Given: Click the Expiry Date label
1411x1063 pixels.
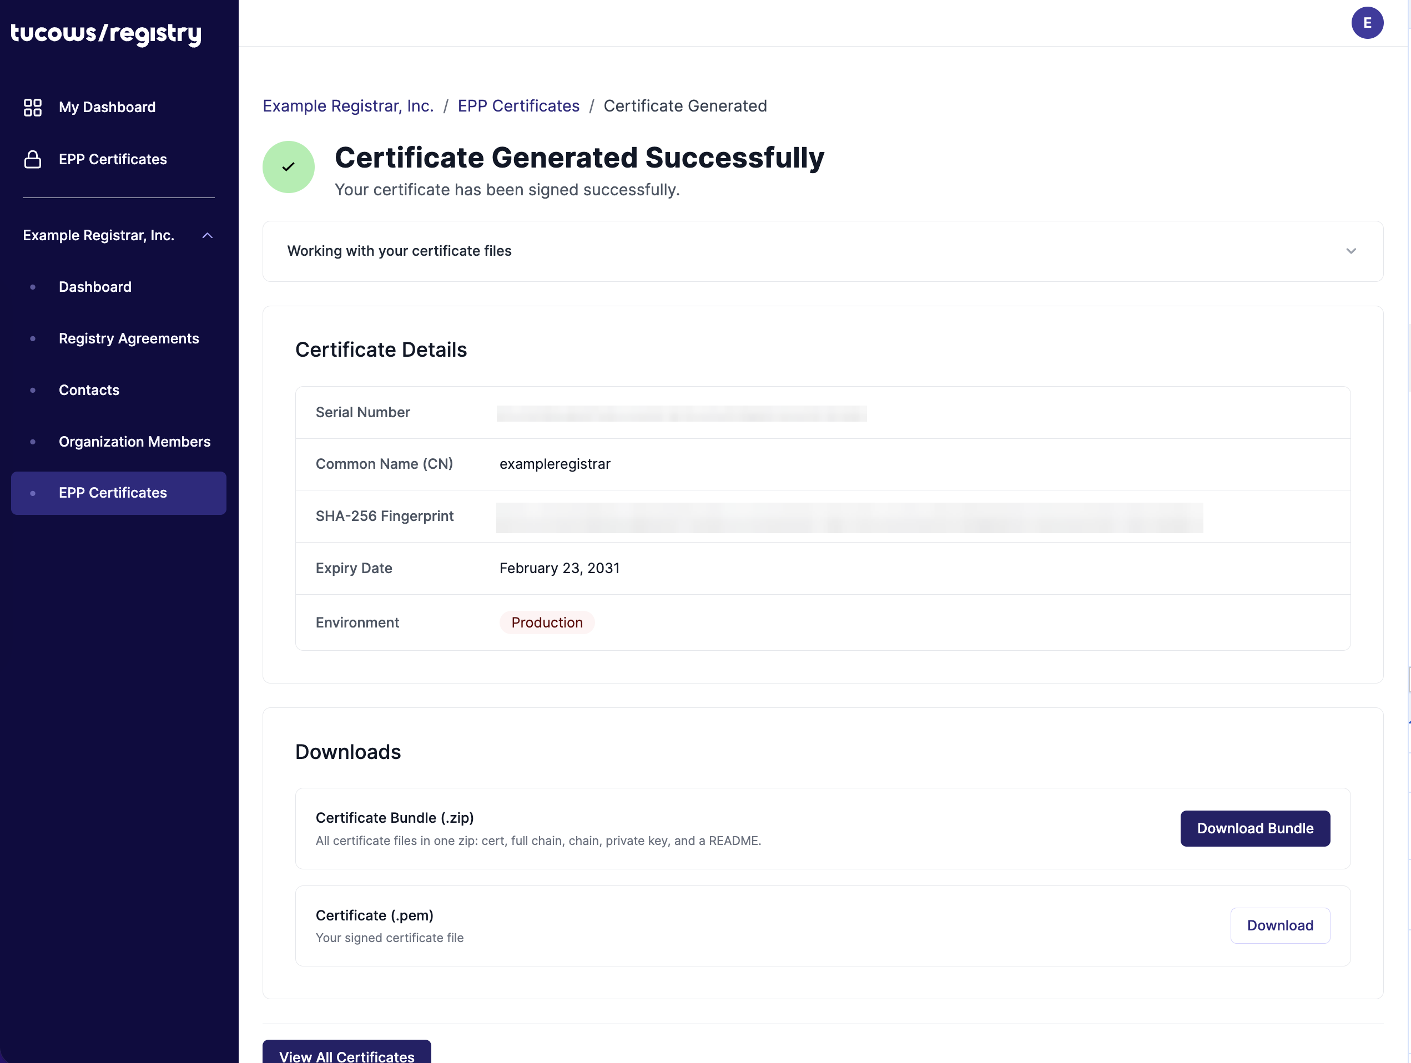Looking at the screenshot, I should click(x=354, y=568).
